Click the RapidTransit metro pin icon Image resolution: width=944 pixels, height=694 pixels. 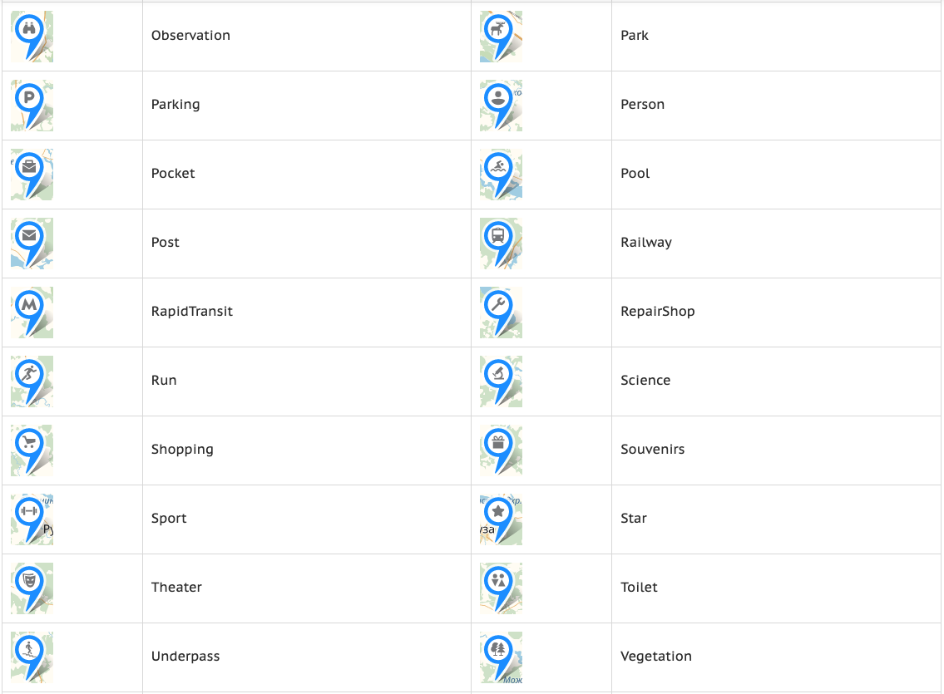pyautogui.click(x=32, y=313)
